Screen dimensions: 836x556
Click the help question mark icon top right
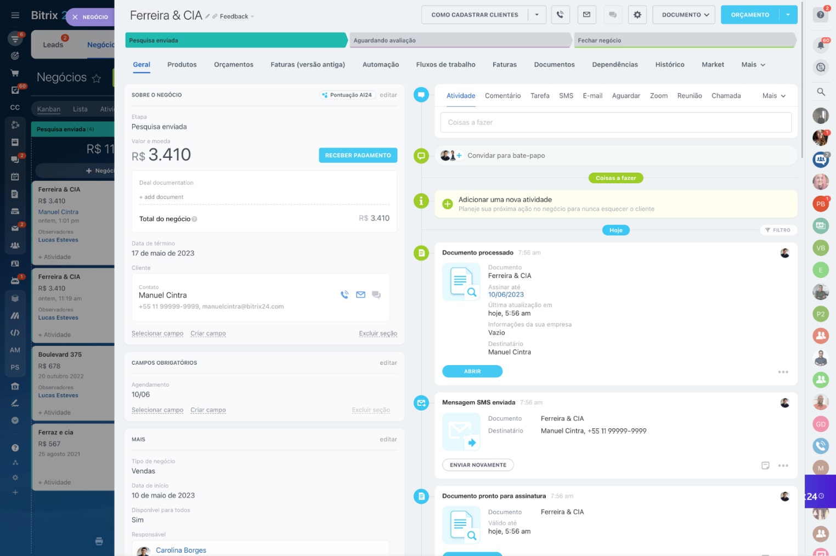pos(821,15)
